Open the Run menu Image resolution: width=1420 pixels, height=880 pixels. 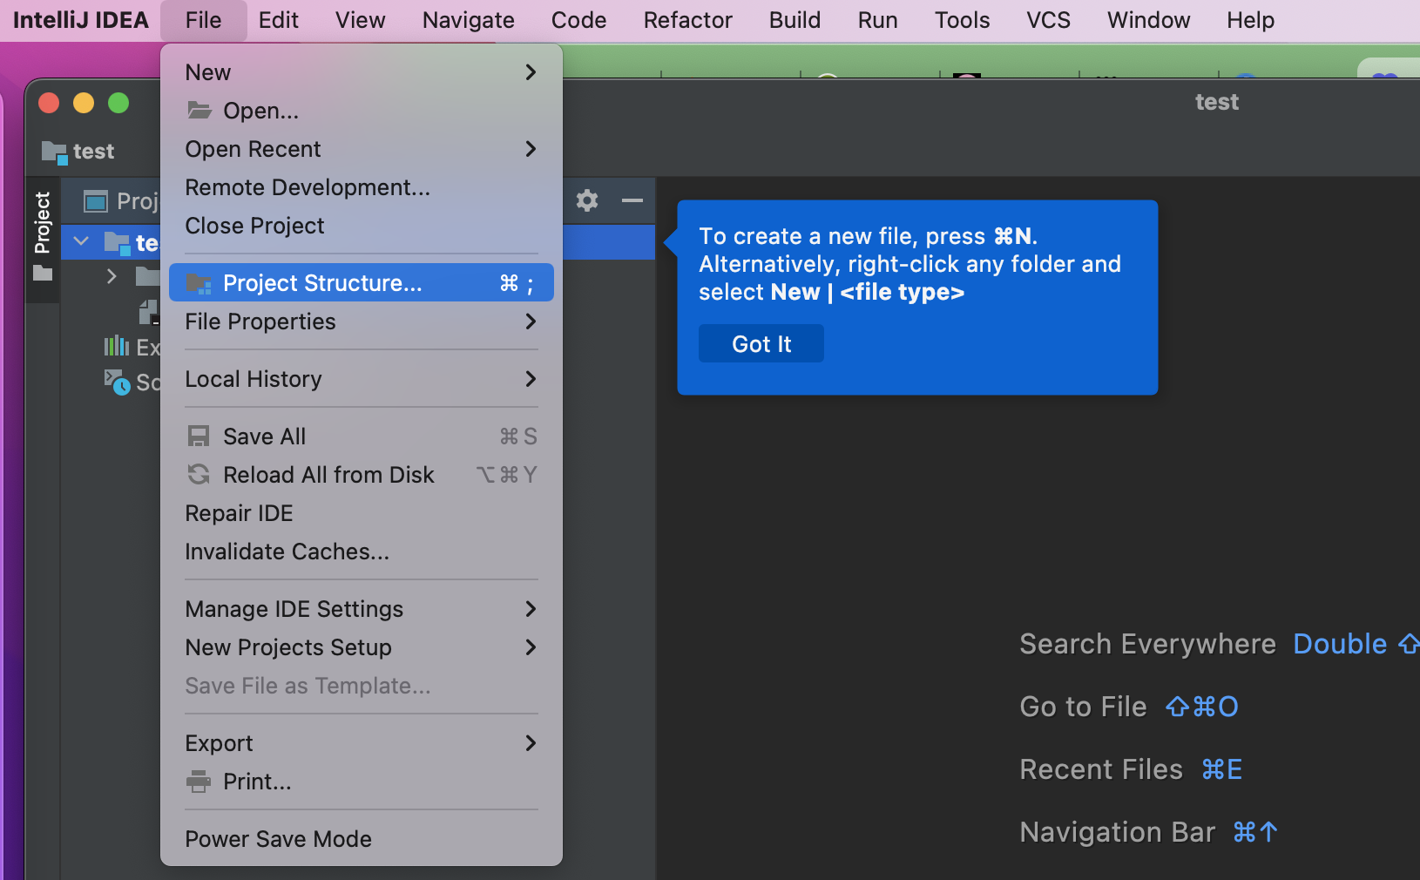[x=878, y=20]
